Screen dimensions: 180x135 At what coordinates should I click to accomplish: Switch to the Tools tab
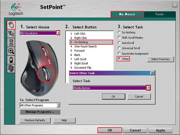(160, 14)
